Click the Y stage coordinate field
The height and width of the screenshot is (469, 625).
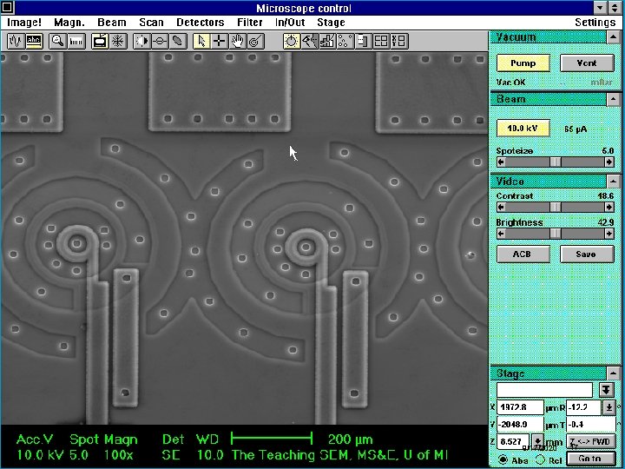point(520,425)
